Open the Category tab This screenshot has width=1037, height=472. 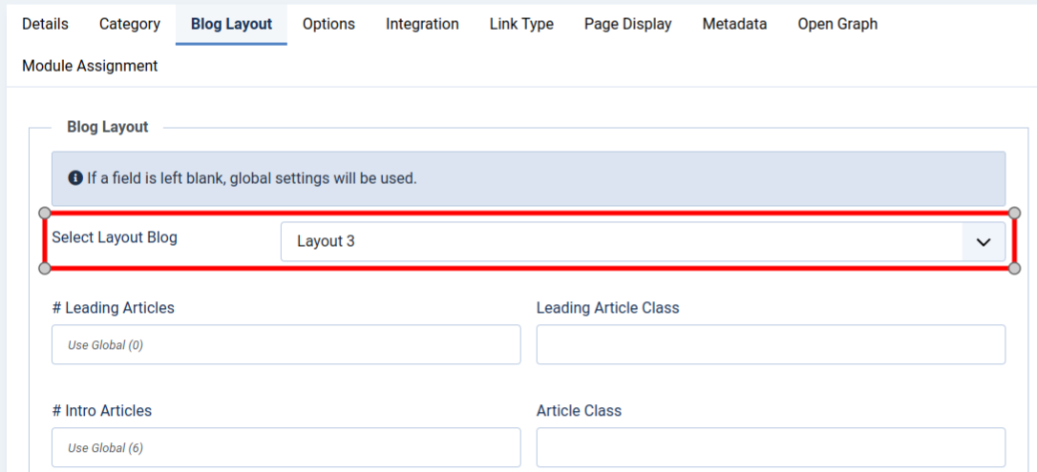click(130, 24)
